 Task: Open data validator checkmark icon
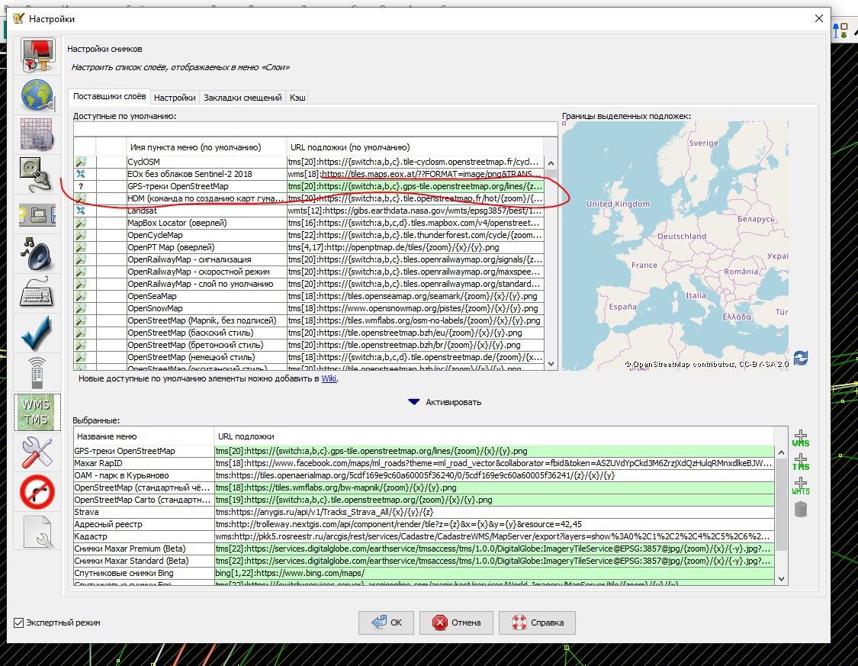[37, 333]
